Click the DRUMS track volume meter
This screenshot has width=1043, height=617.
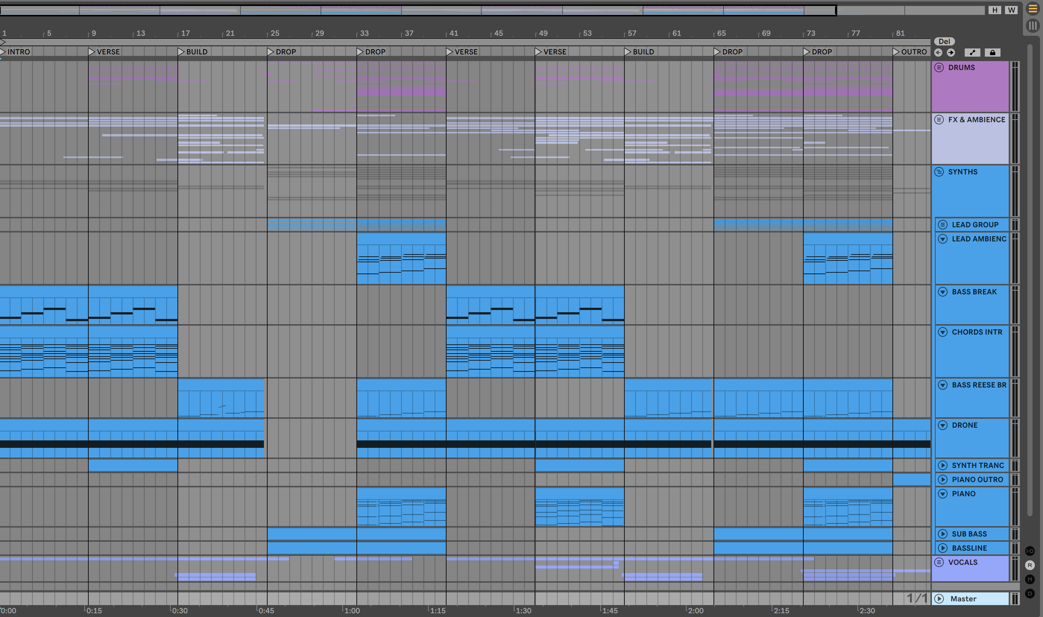click(x=1015, y=86)
